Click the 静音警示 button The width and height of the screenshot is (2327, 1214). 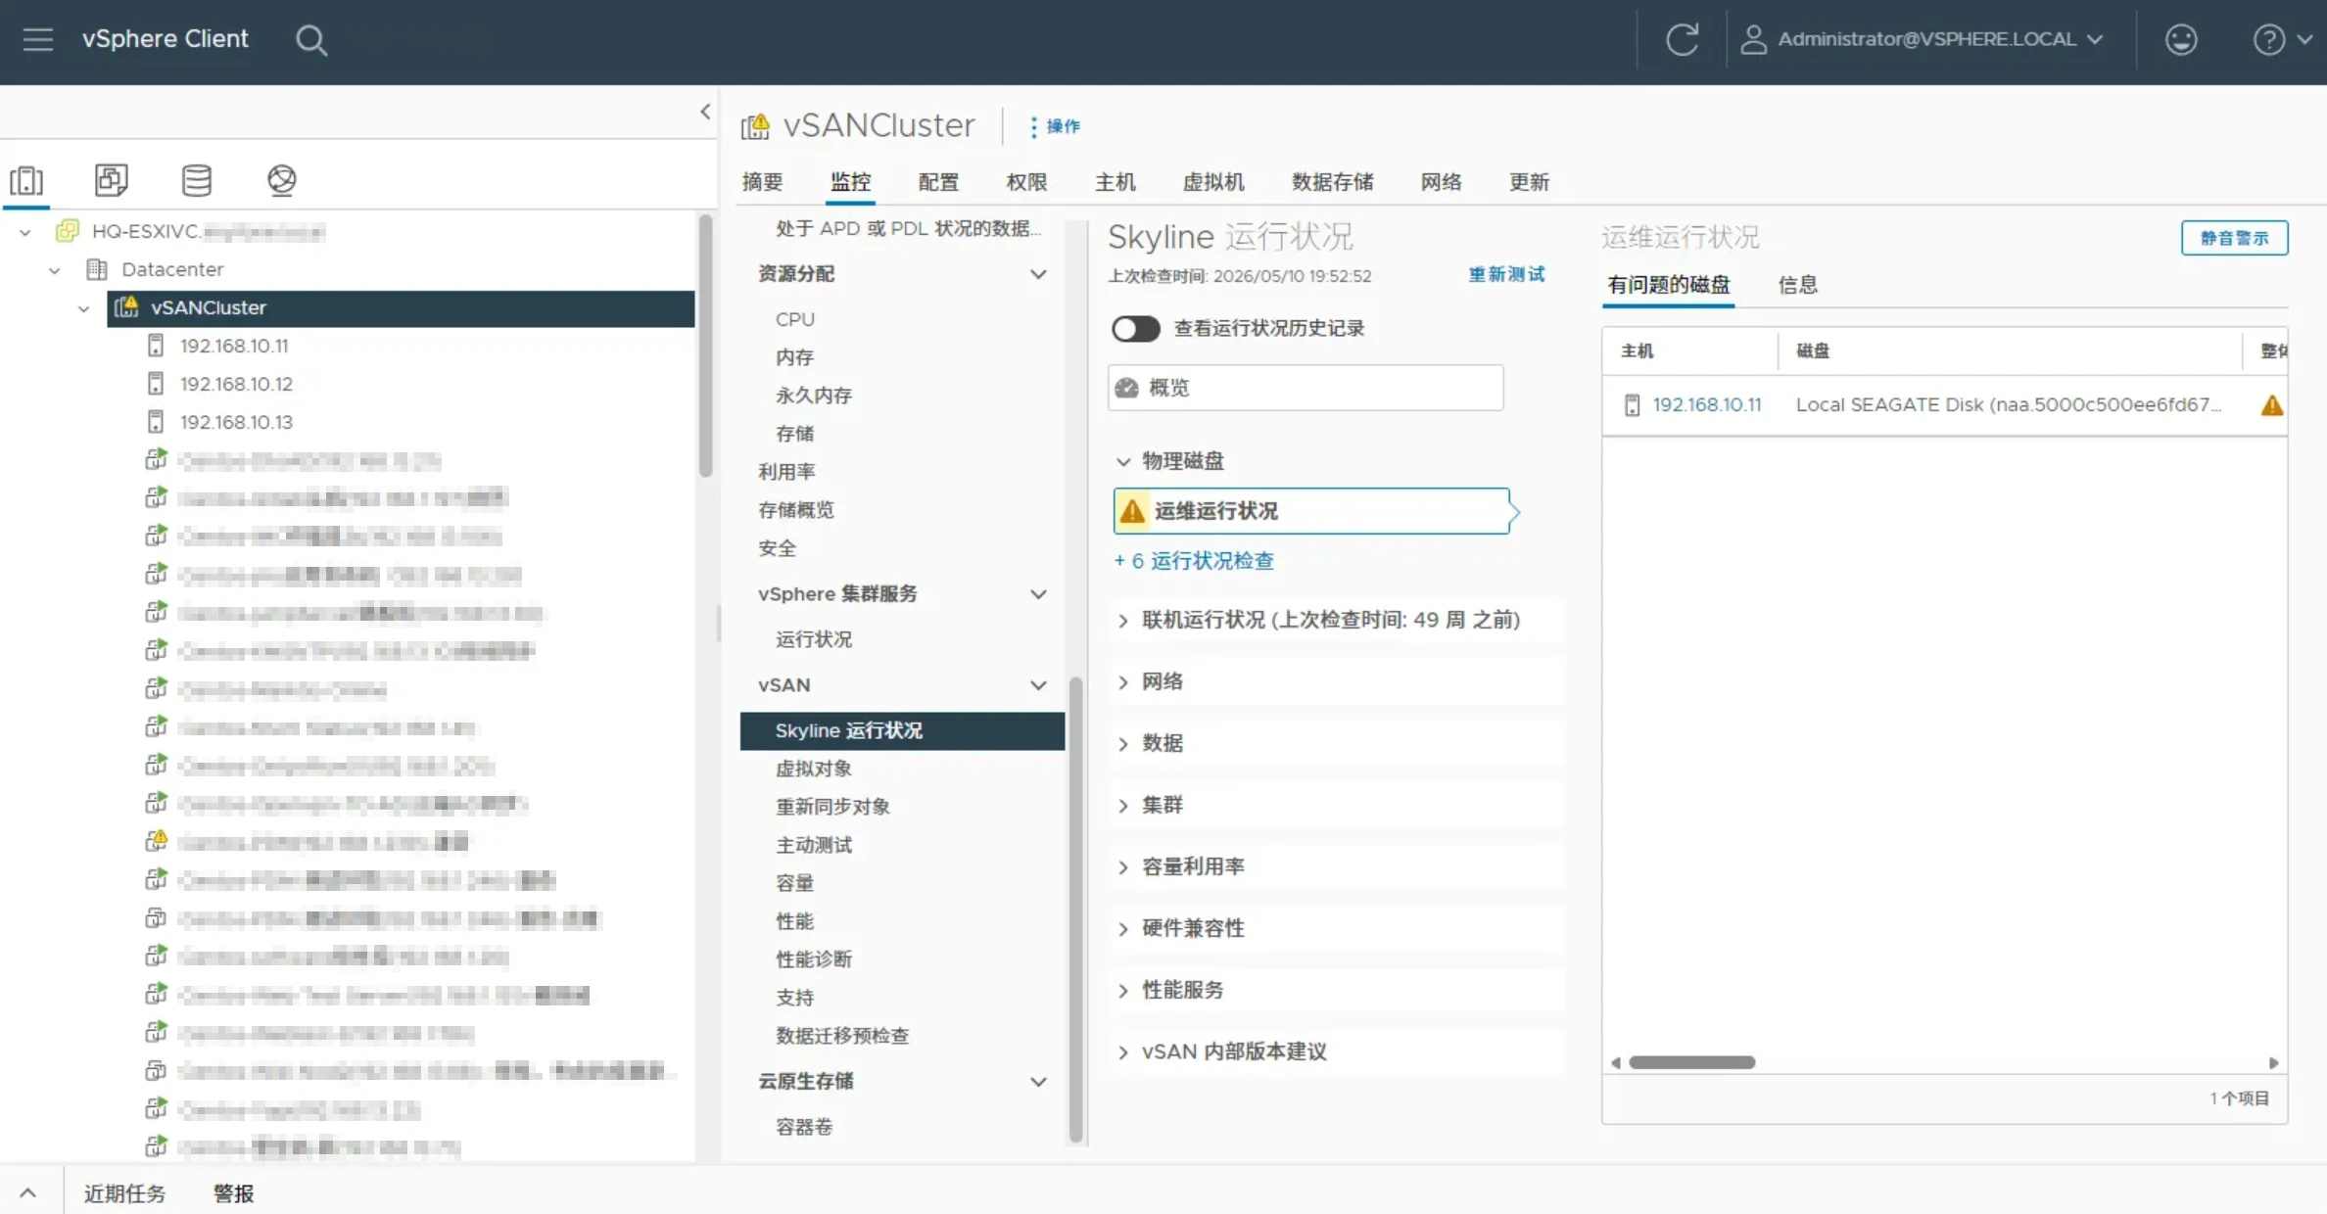[x=2234, y=238]
